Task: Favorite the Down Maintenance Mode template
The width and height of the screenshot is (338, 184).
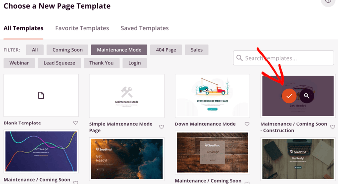Action: (x=247, y=124)
